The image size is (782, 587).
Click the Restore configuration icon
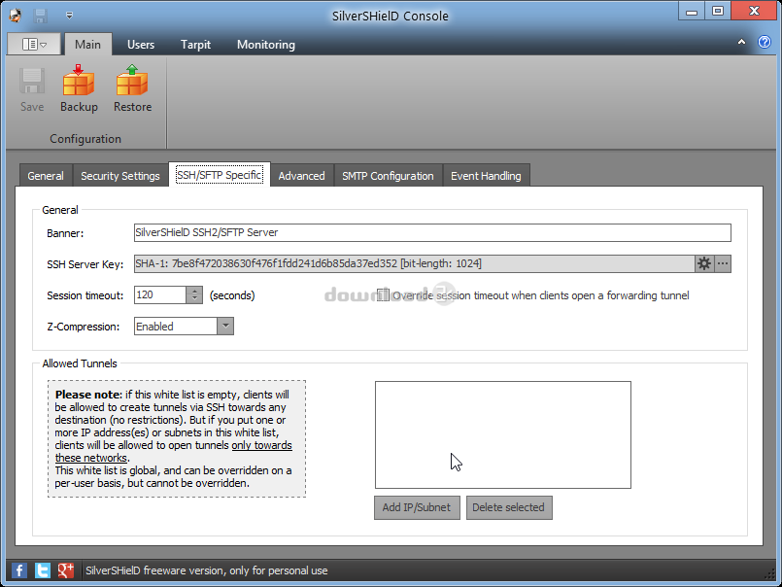[132, 80]
